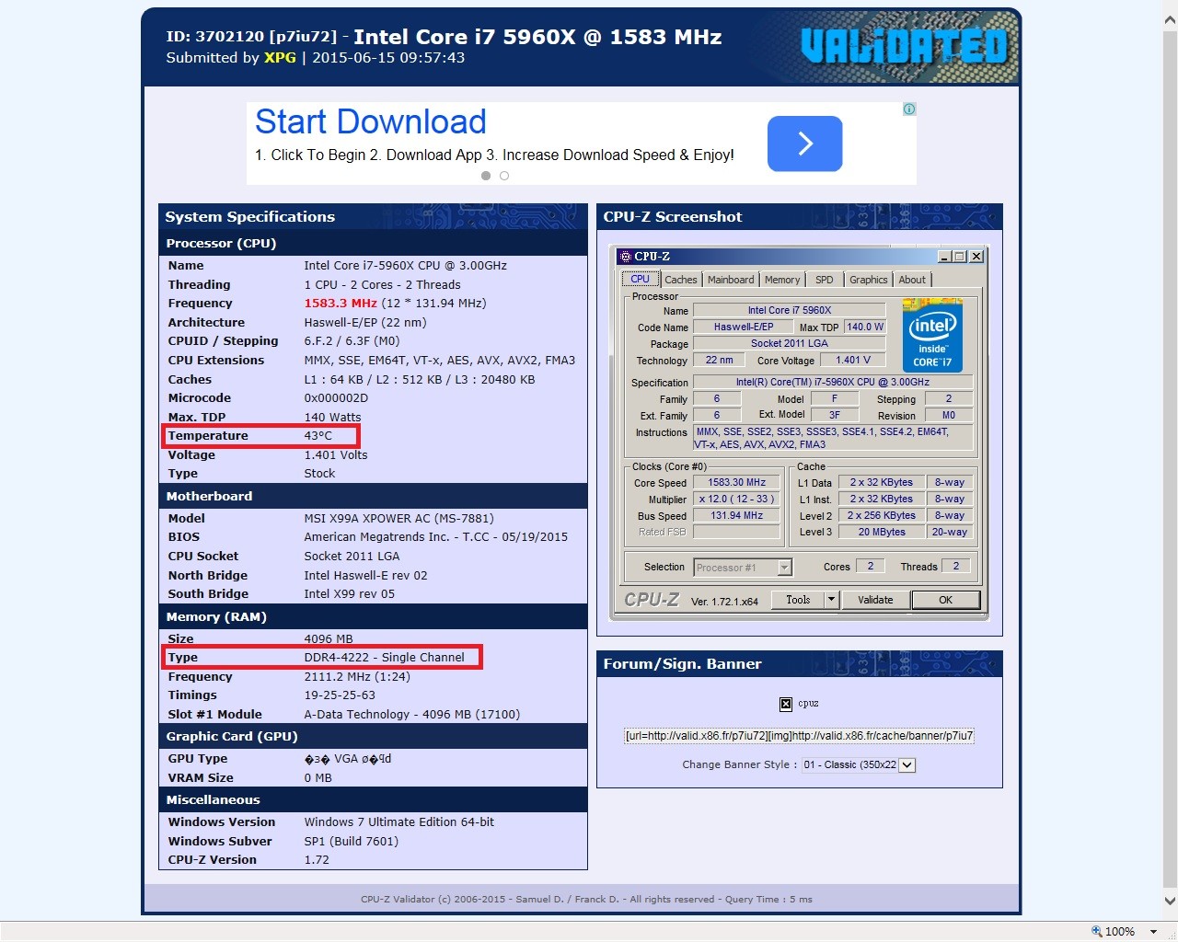Click the vertical scrollbar up arrow
This screenshot has width=1178, height=942.
1170,18
